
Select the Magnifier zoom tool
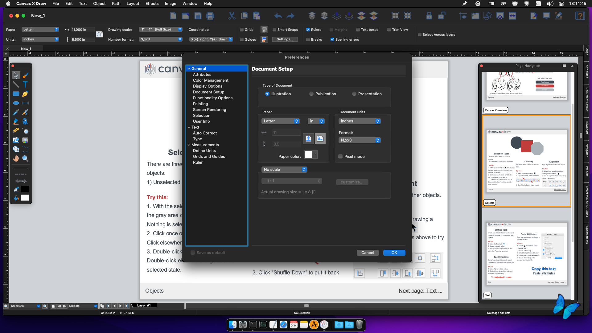point(25,158)
